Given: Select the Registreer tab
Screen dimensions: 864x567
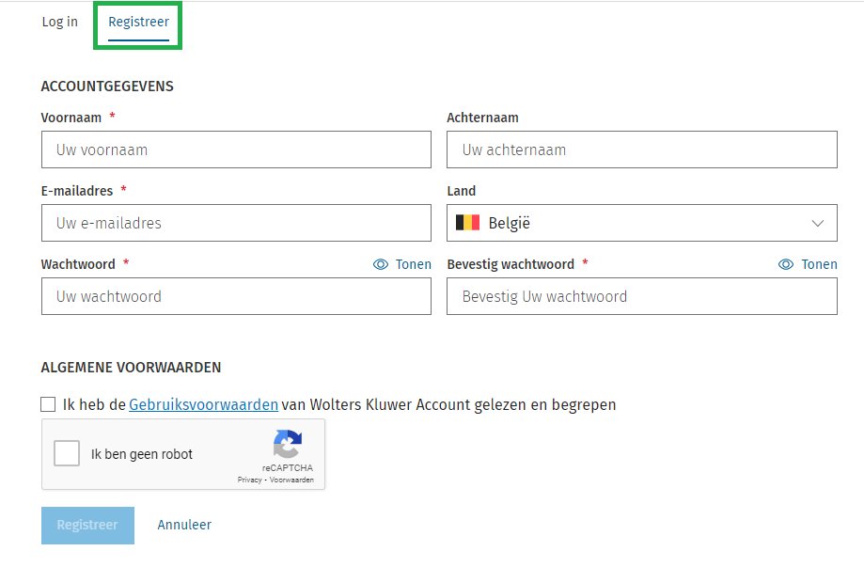Looking at the screenshot, I should coord(137,21).
